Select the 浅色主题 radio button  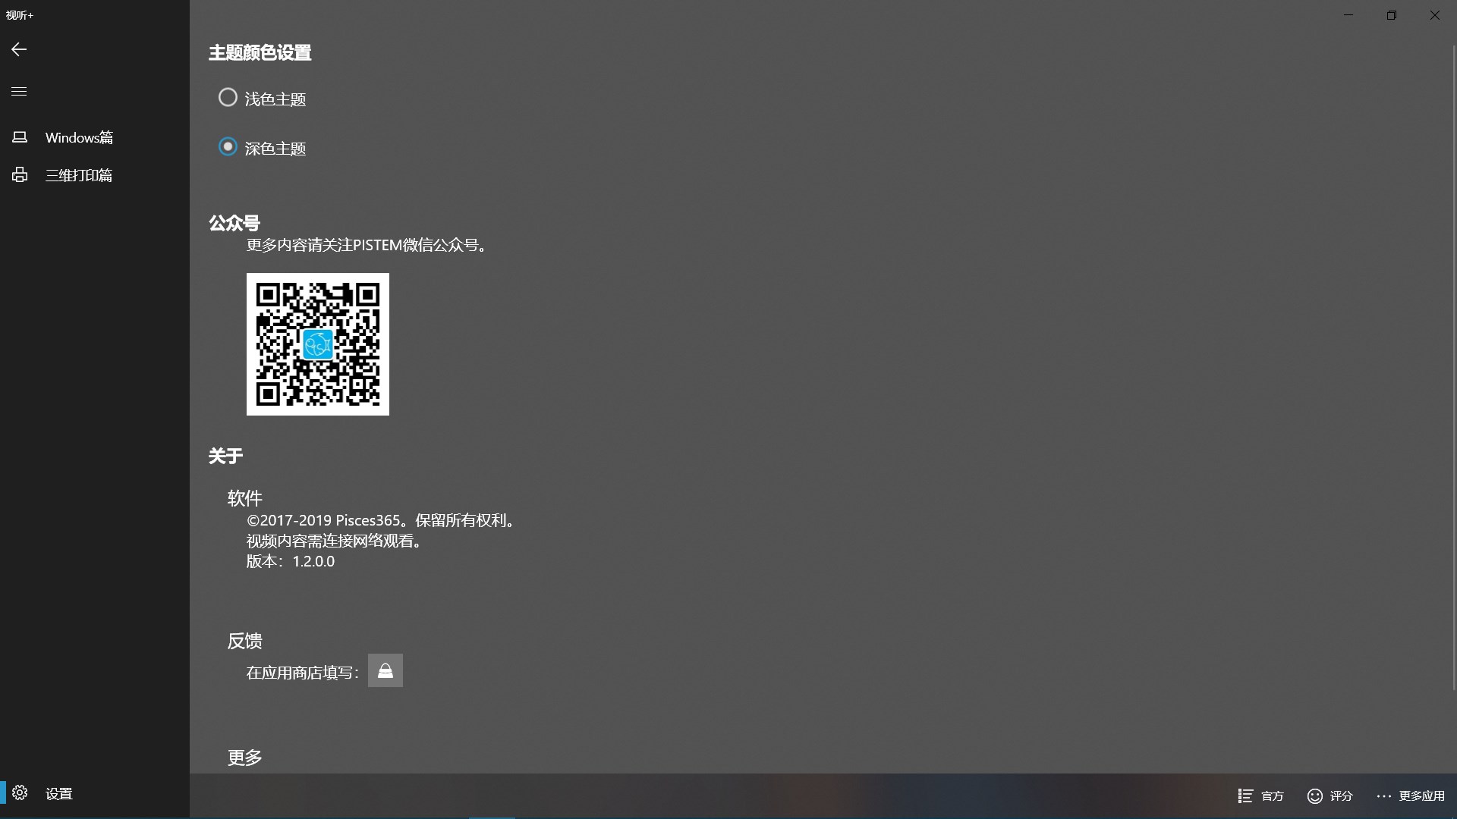[228, 98]
